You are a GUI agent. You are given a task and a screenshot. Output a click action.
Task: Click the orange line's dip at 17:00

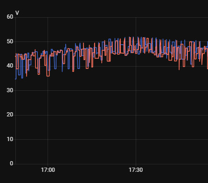(48, 76)
